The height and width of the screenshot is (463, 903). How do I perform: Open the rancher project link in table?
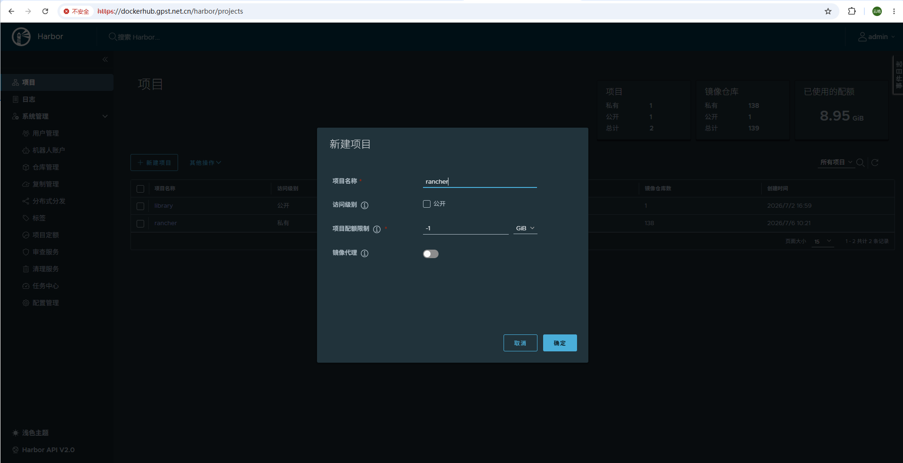pyautogui.click(x=165, y=223)
